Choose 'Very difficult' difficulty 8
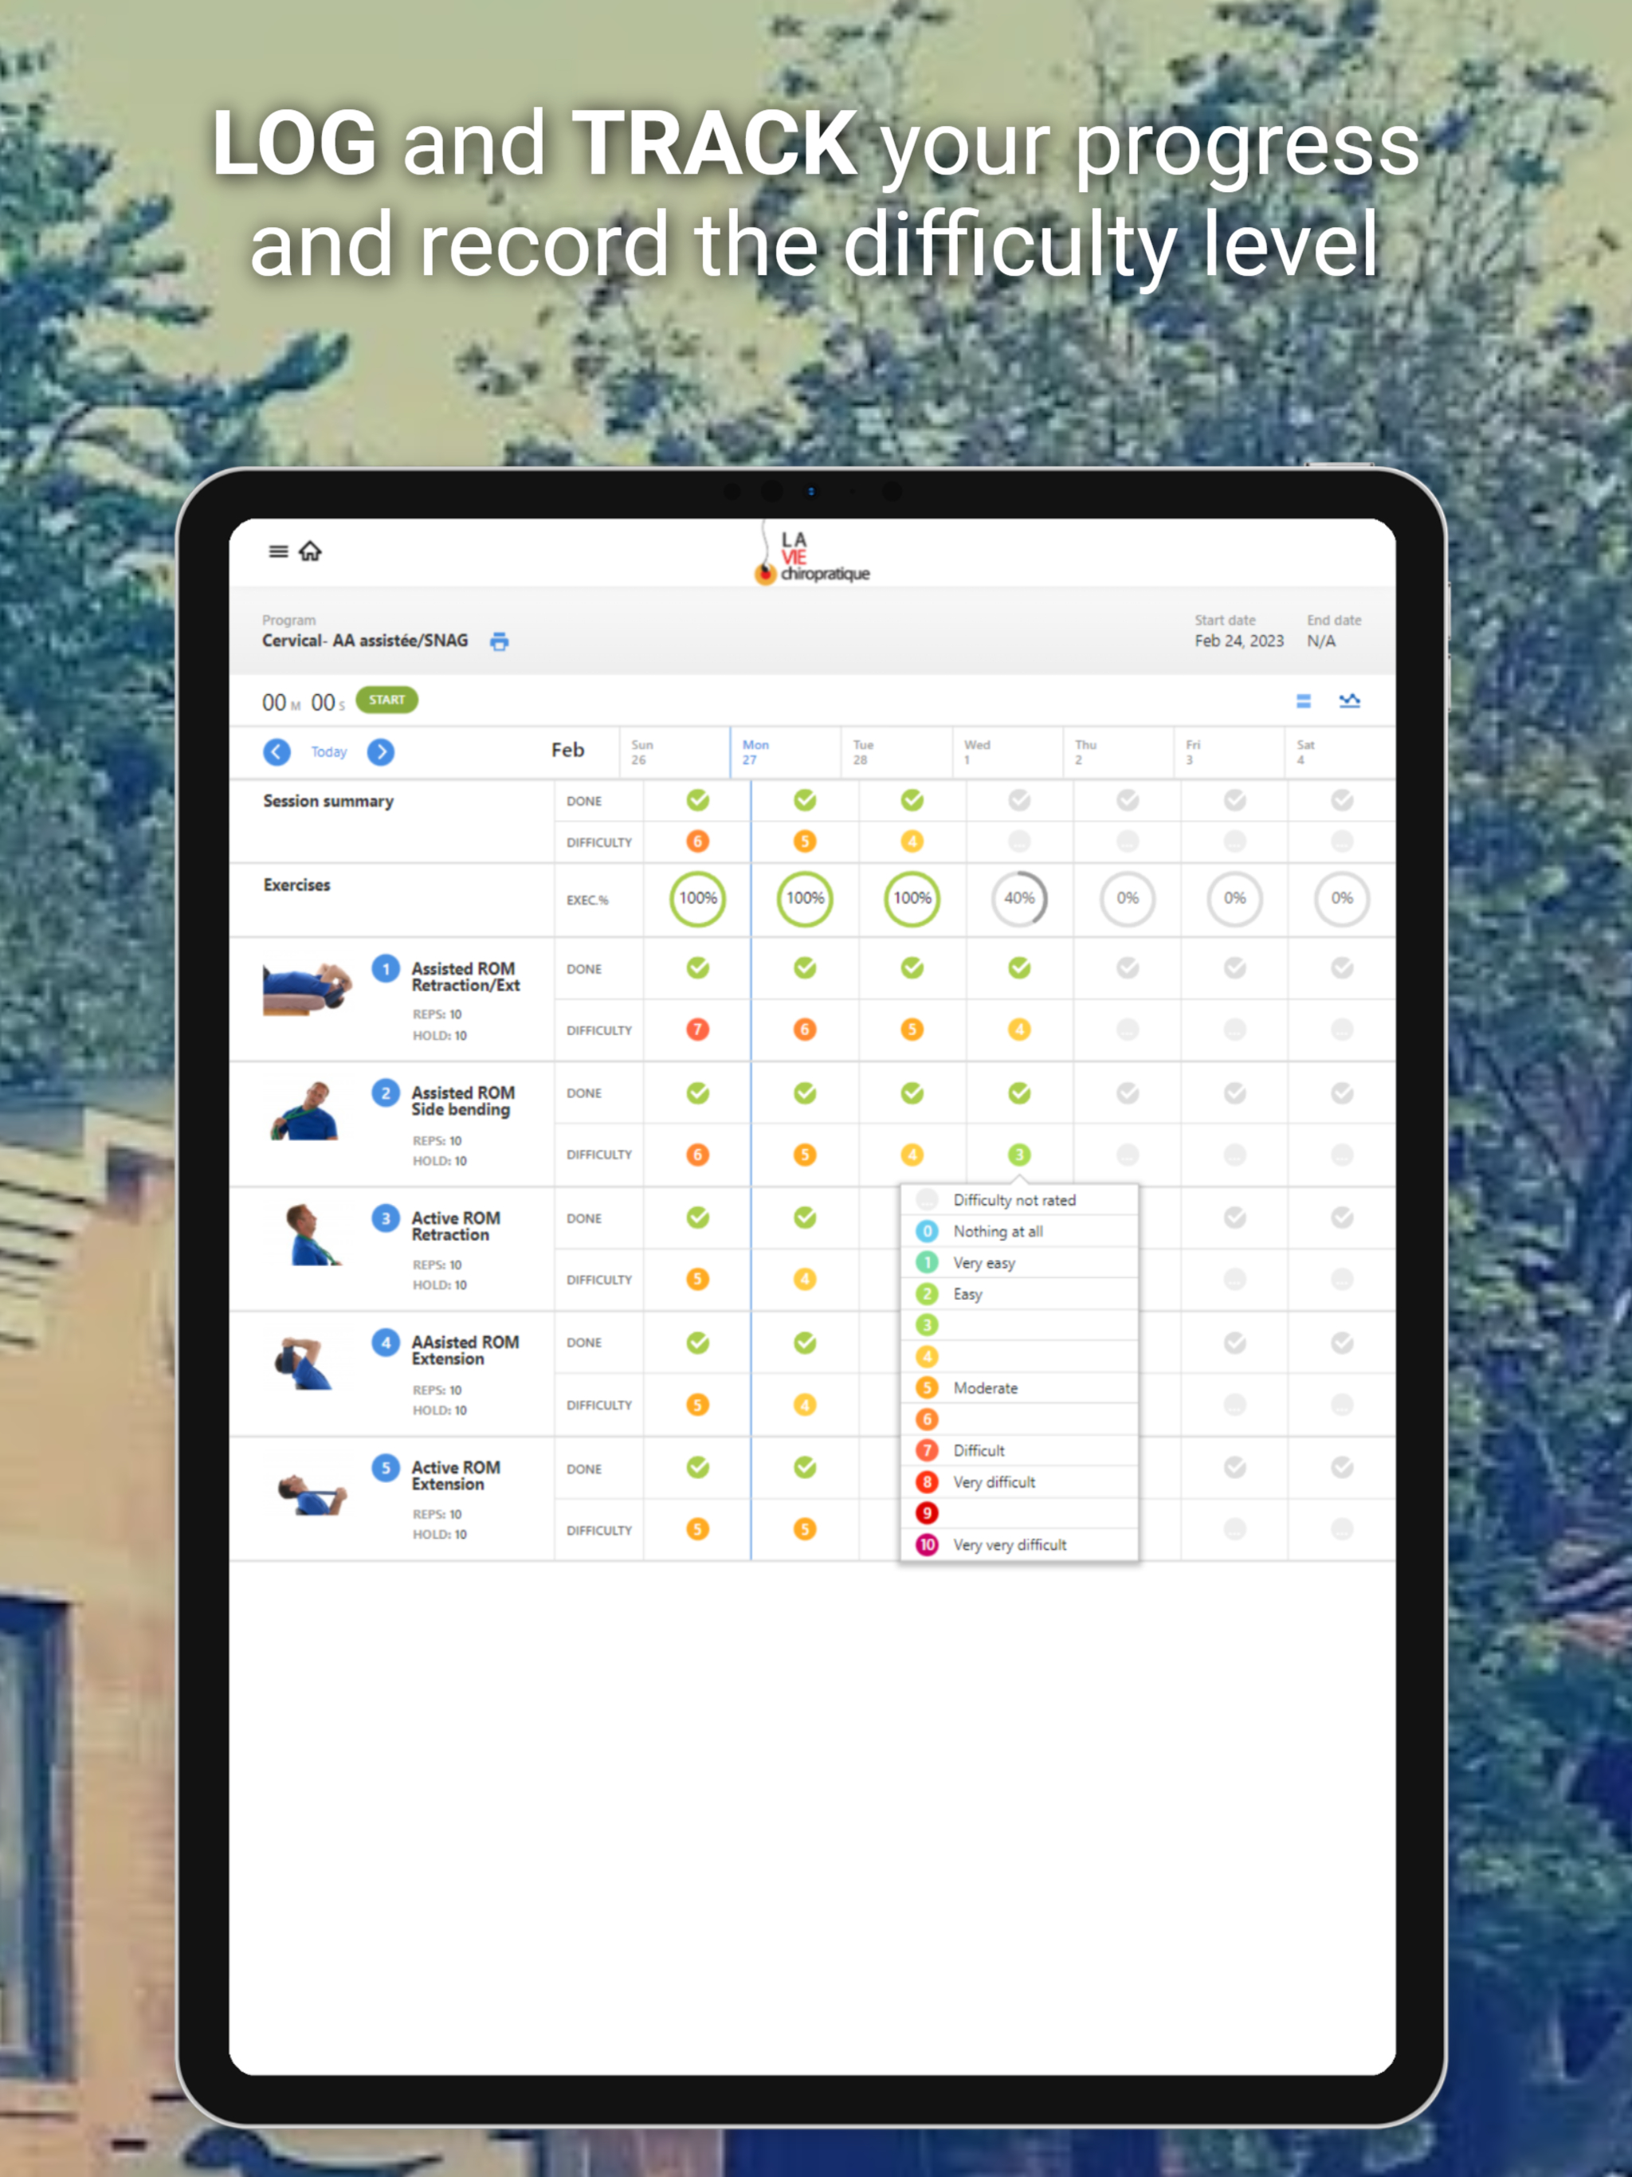Image resolution: width=1632 pixels, height=2177 pixels. 1020,1482
